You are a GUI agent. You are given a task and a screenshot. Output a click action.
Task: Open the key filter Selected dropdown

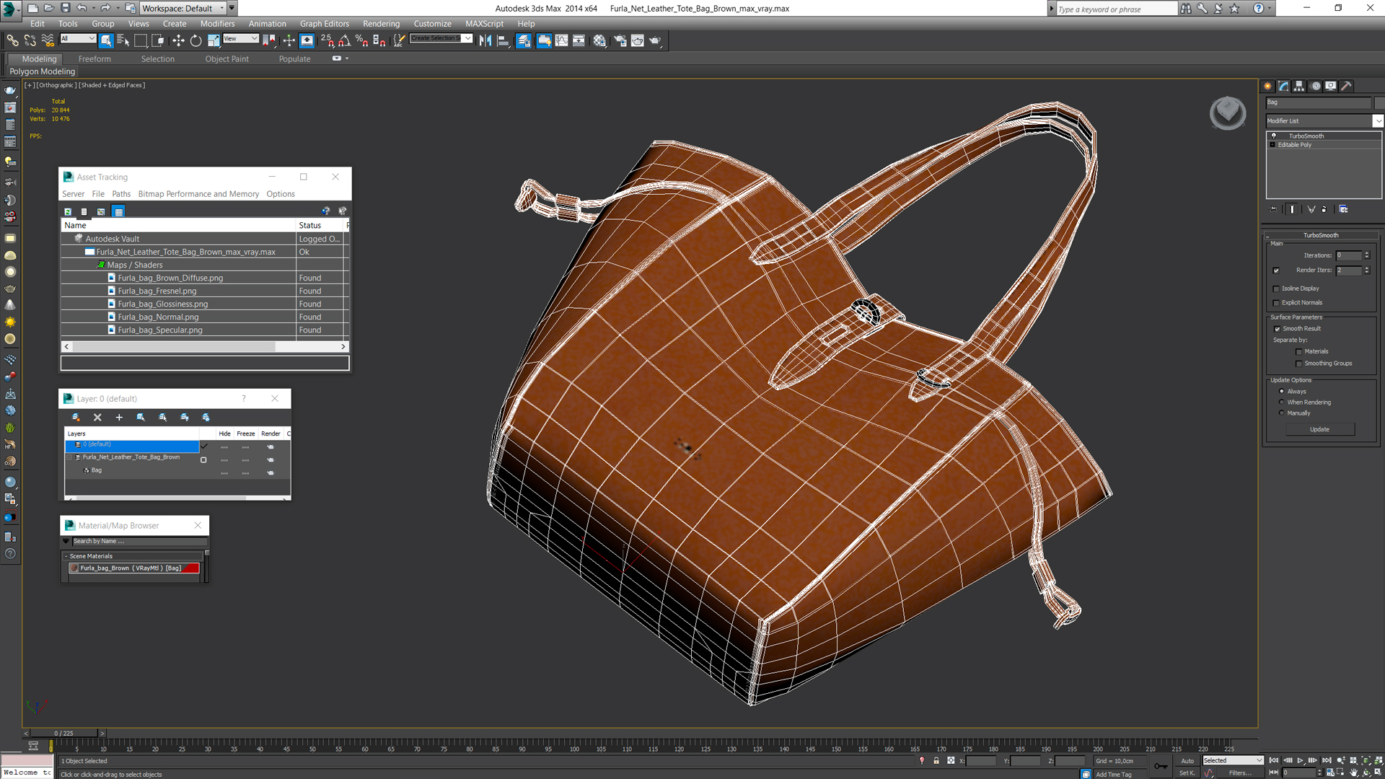[1233, 760]
